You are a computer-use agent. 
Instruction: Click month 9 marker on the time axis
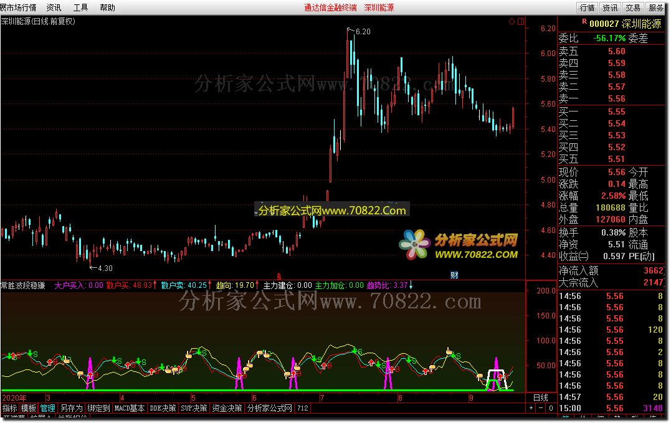click(x=471, y=397)
